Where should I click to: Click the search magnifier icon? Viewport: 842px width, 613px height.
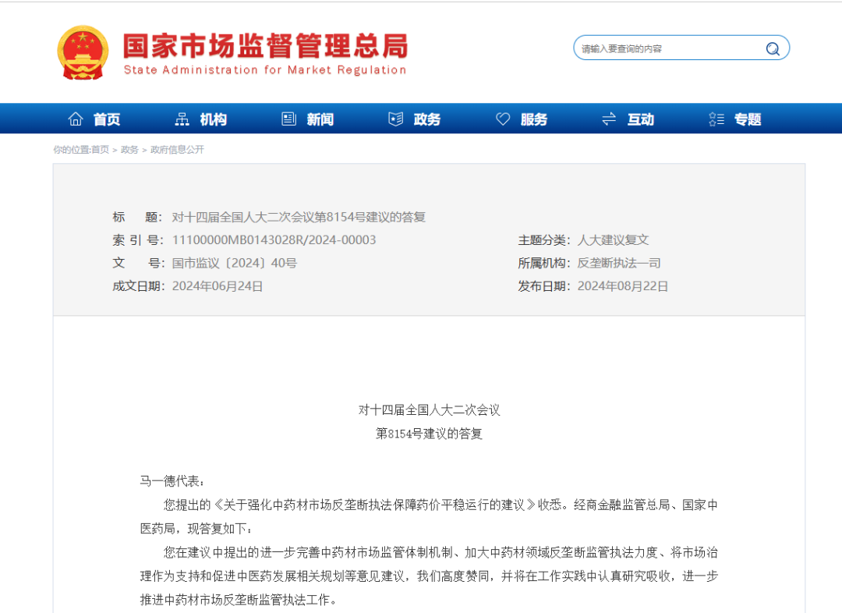point(772,48)
